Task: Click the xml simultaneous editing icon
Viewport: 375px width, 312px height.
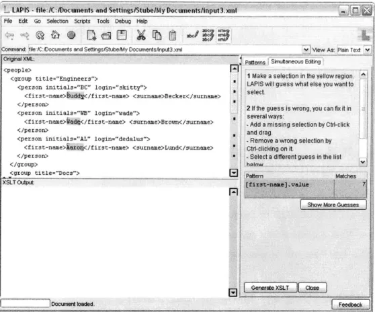Action: [x=223, y=35]
